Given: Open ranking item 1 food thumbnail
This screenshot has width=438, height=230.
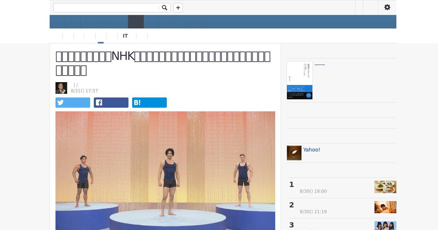Looking at the screenshot, I should 385,187.
